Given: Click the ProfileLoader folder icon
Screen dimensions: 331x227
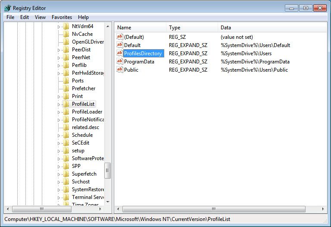Looking at the screenshot, I should 66,112.
